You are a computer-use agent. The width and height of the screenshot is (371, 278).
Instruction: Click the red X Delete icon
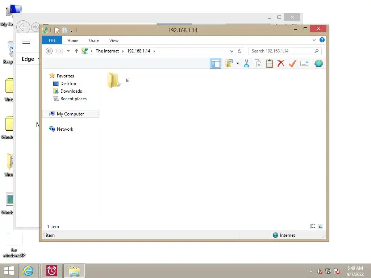[x=281, y=63]
